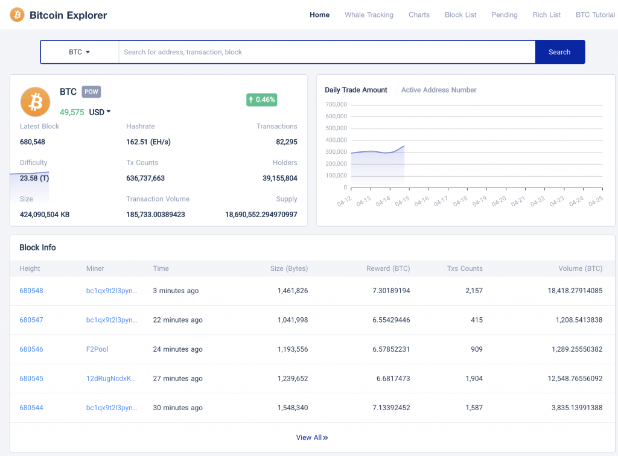
Task: Switch to the Active Address Number tab
Action: (x=439, y=90)
